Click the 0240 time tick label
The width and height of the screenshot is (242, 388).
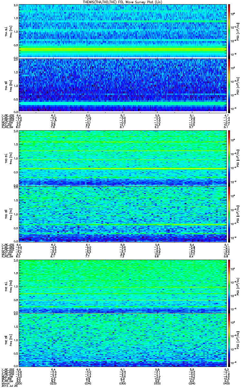coord(88,383)
